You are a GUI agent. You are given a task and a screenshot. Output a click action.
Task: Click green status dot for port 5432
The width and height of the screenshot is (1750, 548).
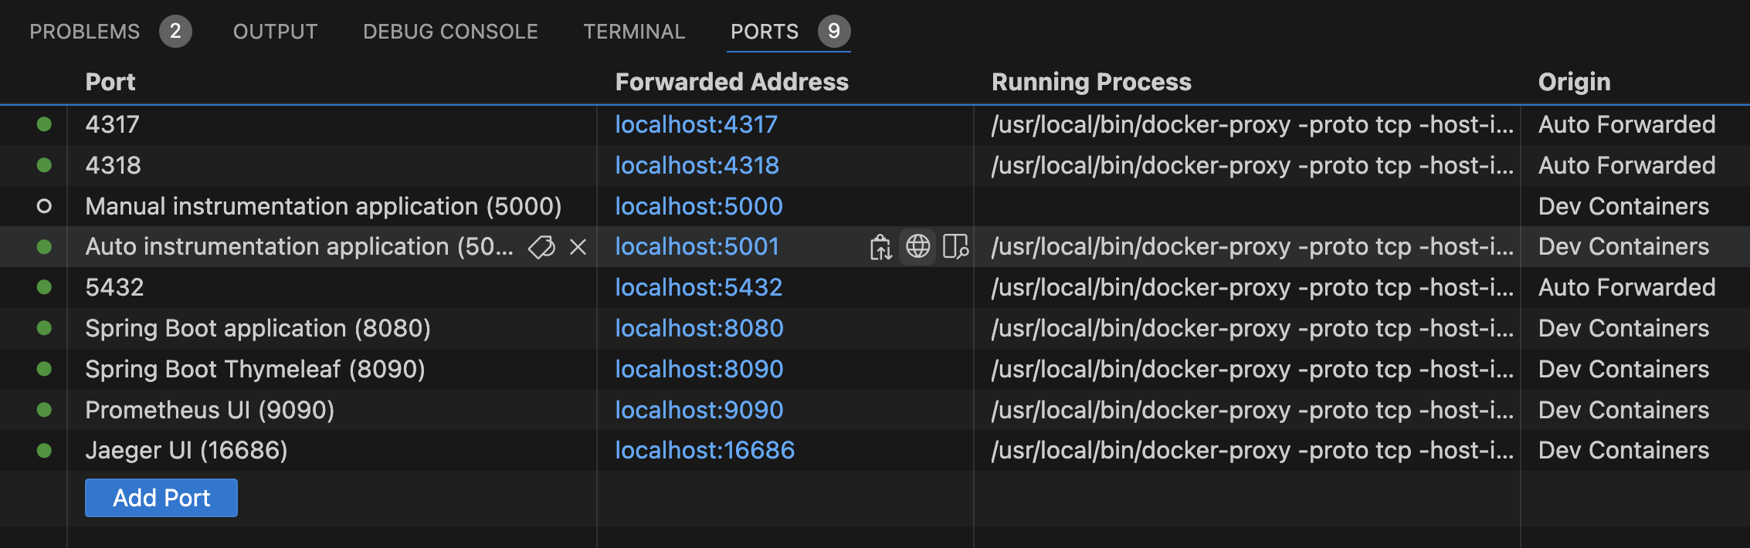tap(44, 287)
